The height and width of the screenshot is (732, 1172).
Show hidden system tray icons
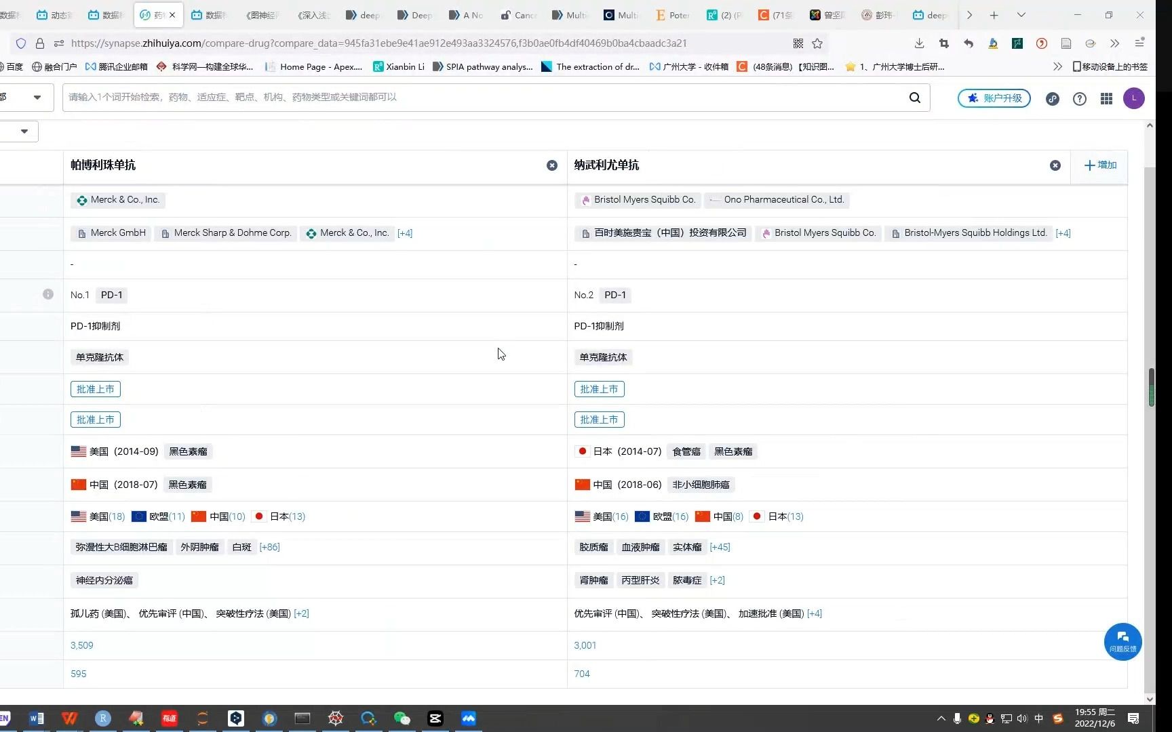(x=941, y=718)
